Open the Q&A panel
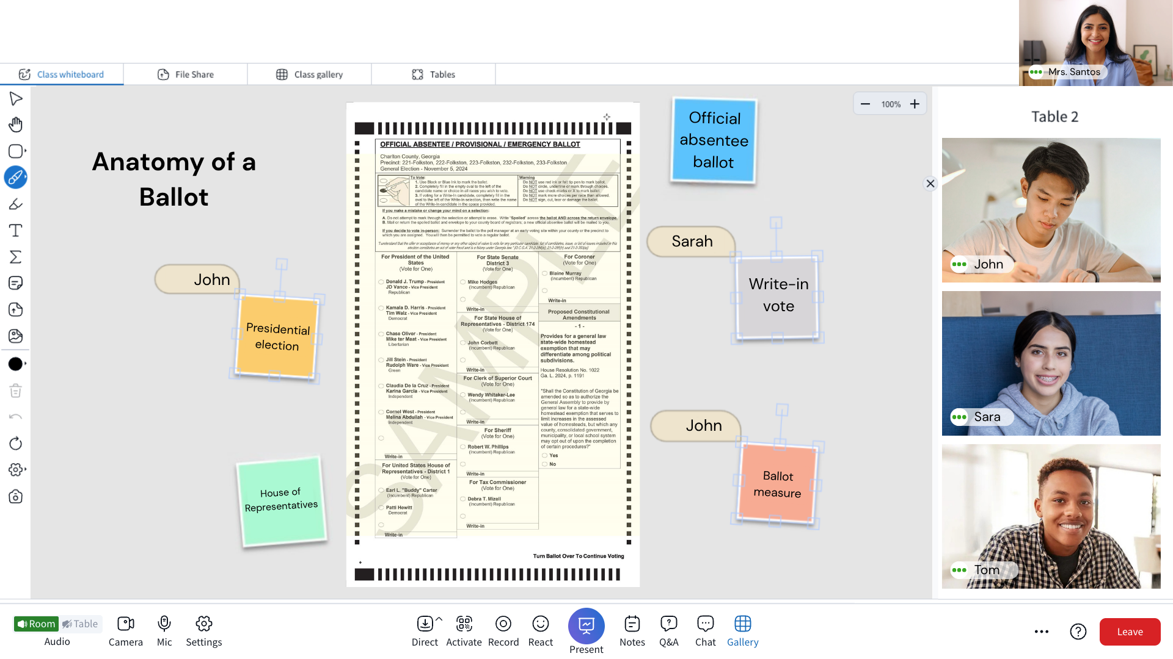This screenshot has height=659, width=1173. (669, 632)
